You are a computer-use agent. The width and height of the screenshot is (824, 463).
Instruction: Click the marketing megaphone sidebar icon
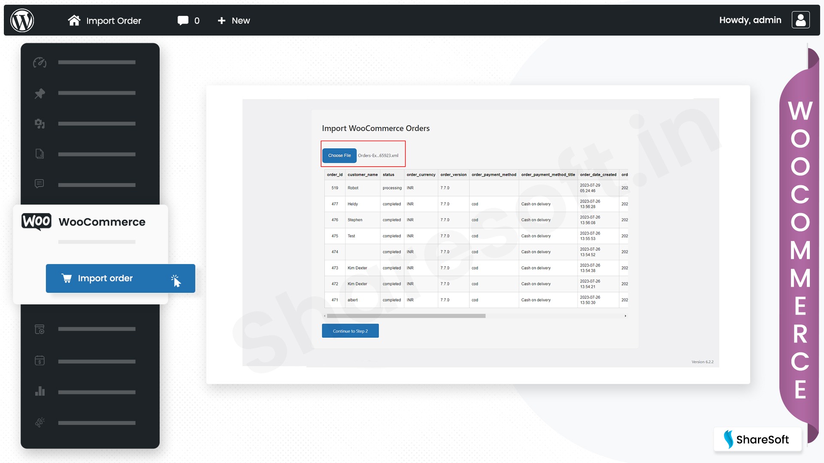[40, 422]
